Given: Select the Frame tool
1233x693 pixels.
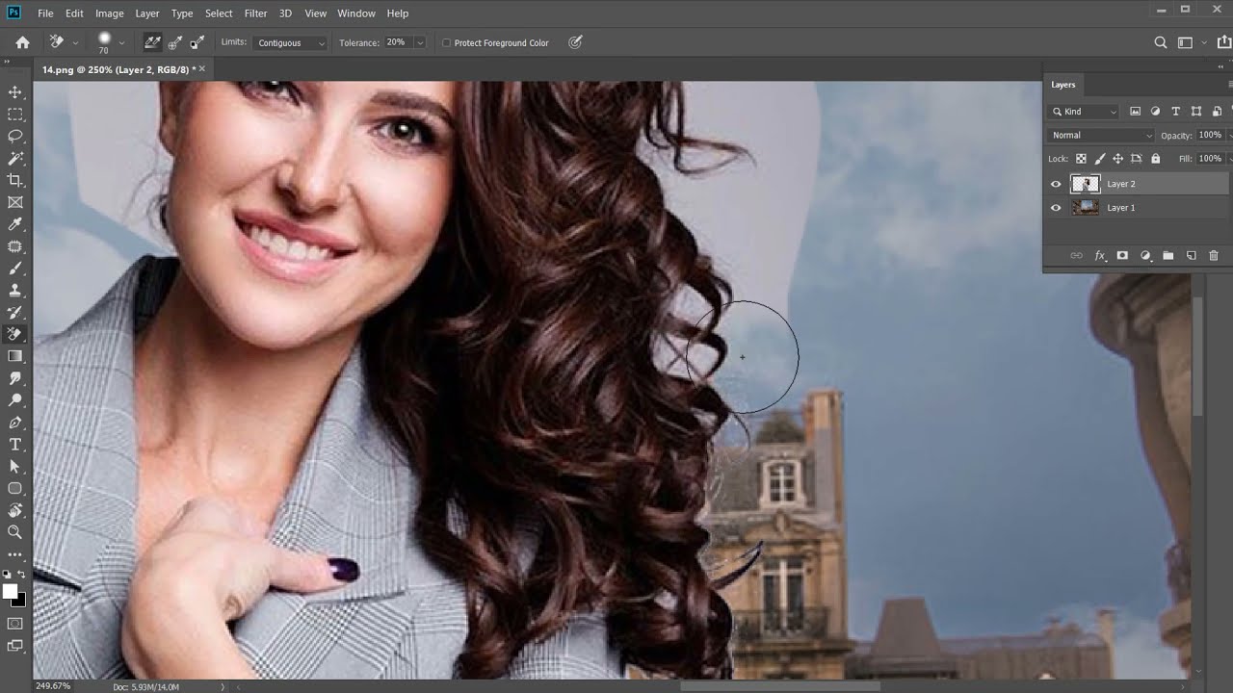Looking at the screenshot, I should [15, 203].
